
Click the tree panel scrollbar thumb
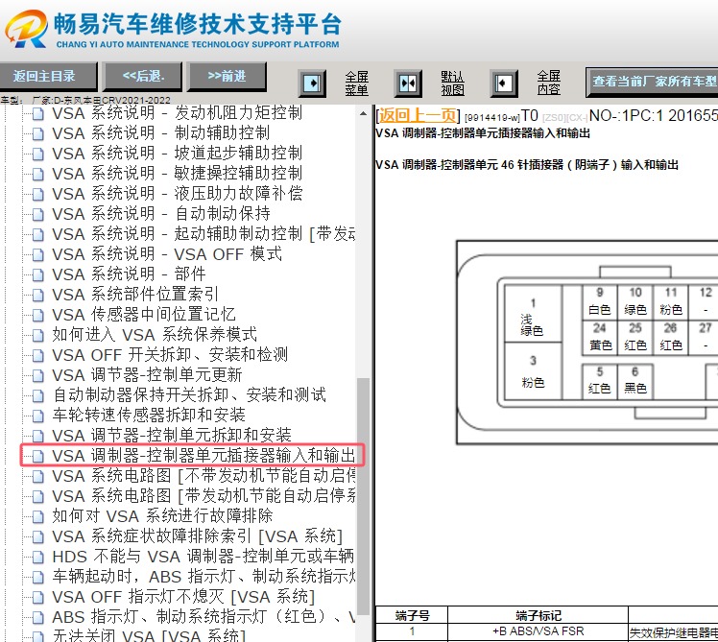(x=363, y=496)
